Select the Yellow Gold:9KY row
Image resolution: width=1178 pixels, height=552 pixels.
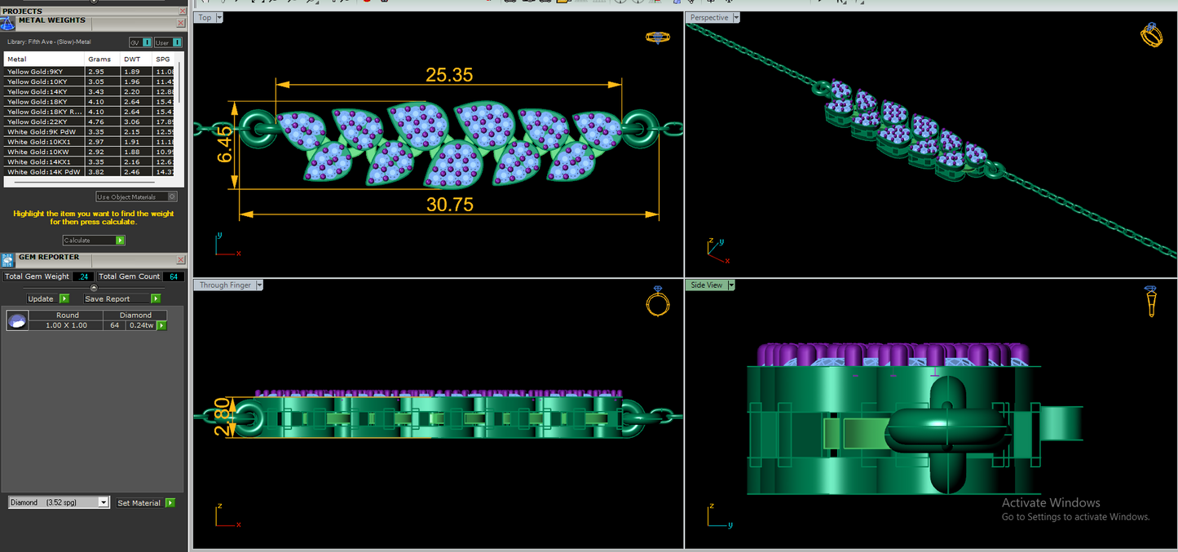(x=90, y=72)
